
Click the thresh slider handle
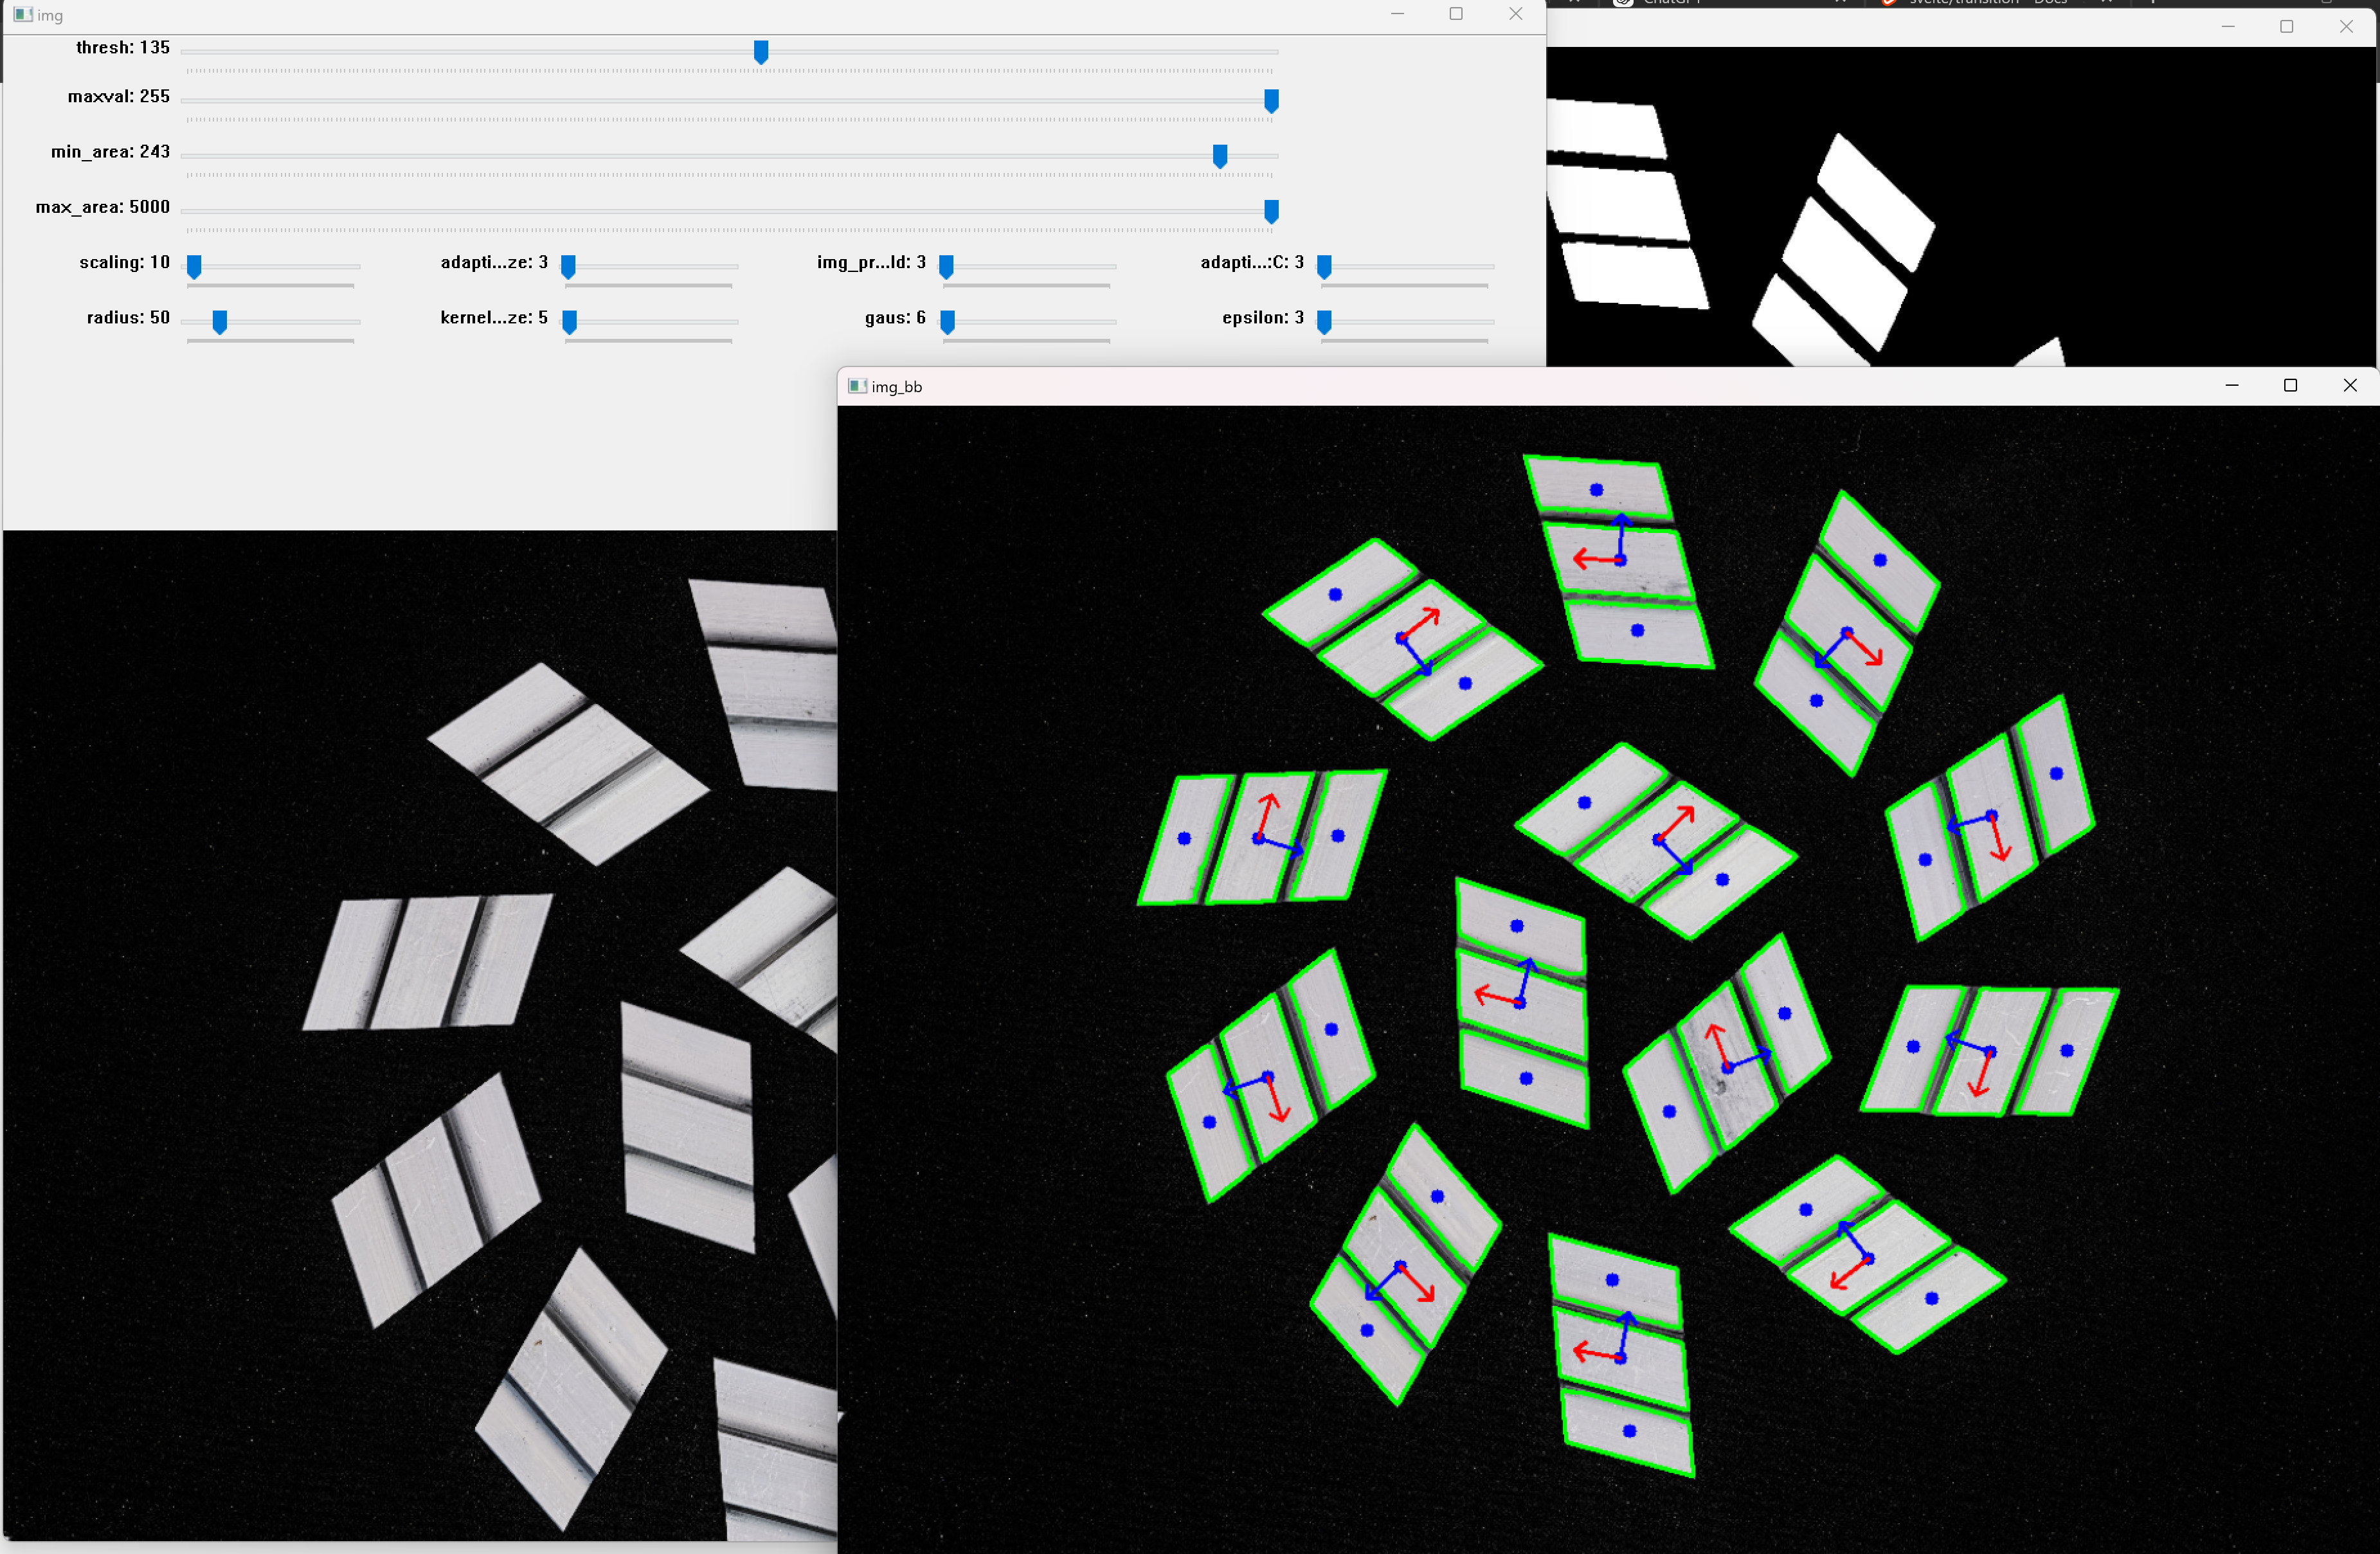click(761, 52)
